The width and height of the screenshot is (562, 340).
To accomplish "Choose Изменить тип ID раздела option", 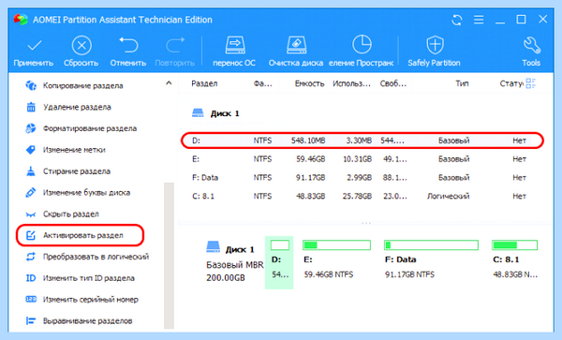I will (89, 278).
